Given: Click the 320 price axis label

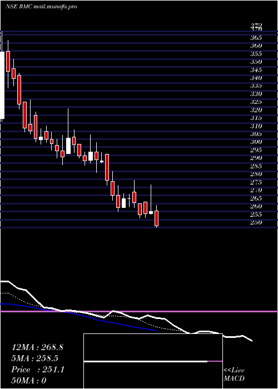Looking at the screenshot, I should coord(256,110).
